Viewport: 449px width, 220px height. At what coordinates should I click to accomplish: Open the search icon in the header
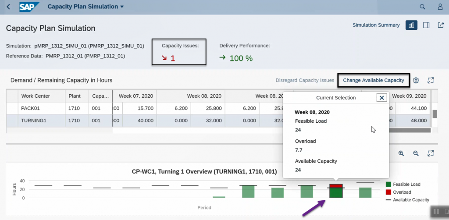tap(422, 7)
